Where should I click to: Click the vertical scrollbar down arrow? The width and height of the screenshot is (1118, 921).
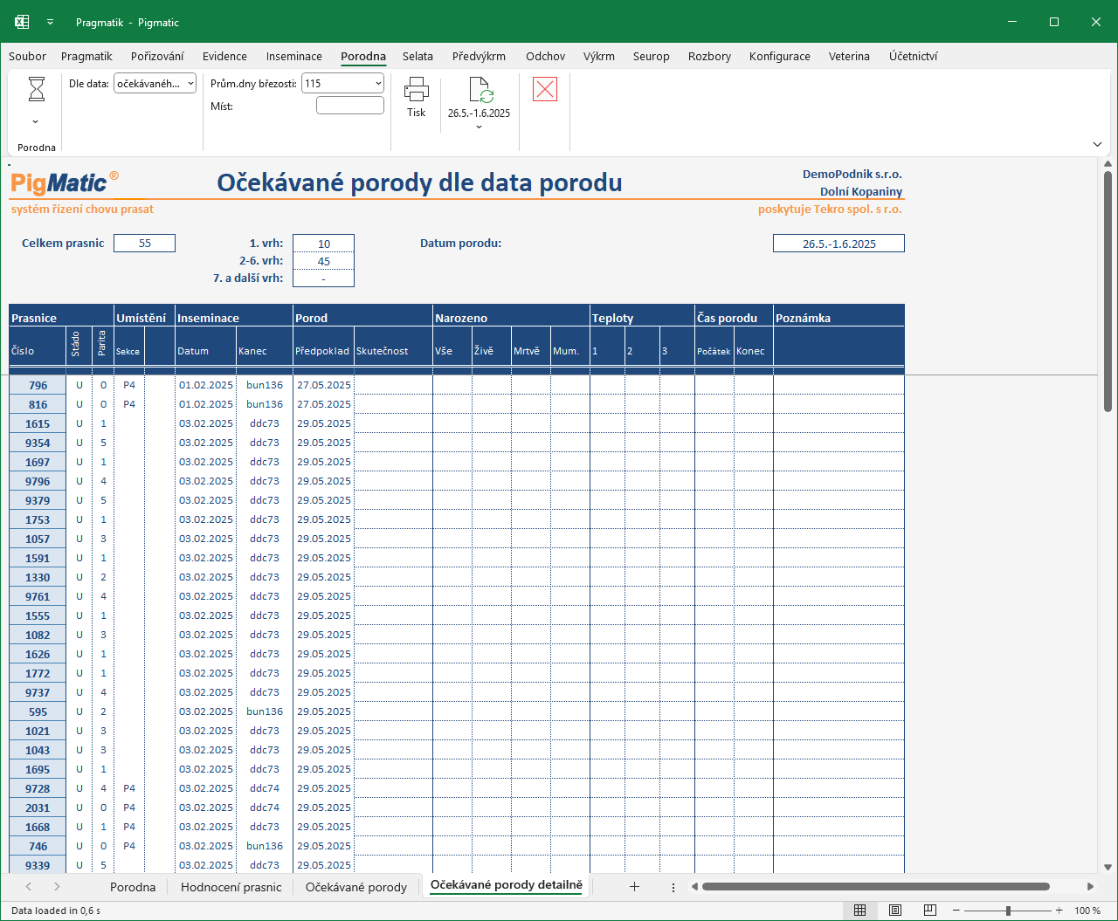pos(1108,868)
